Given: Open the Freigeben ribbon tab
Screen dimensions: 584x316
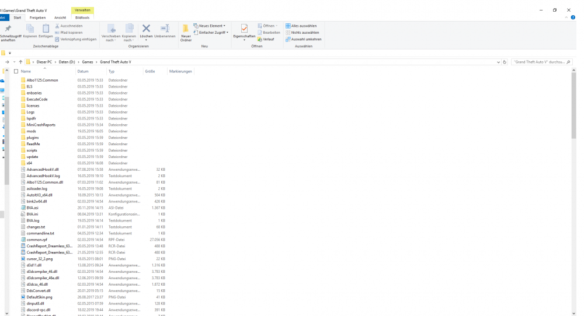Looking at the screenshot, I should (37, 17).
